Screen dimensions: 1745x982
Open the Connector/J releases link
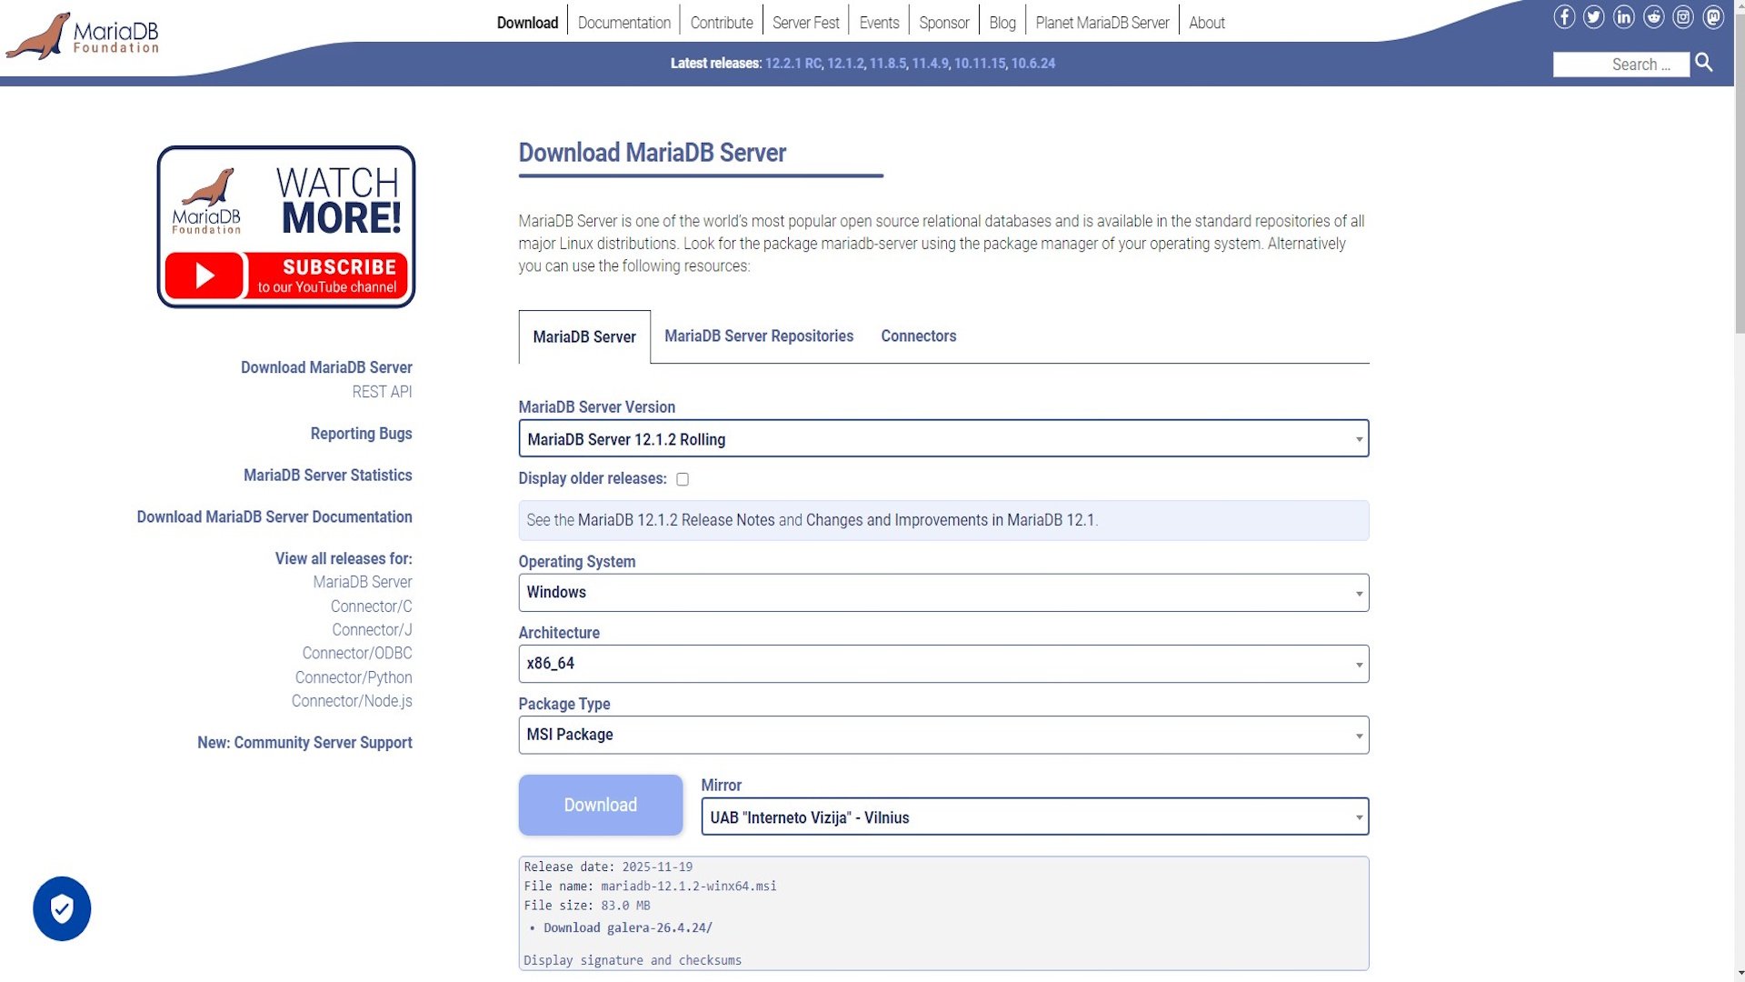click(x=372, y=630)
